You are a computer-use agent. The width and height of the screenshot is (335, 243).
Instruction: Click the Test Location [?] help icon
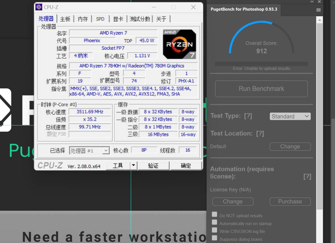point(260,134)
